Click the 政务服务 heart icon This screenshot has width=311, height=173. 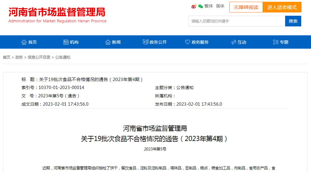click(x=188, y=42)
